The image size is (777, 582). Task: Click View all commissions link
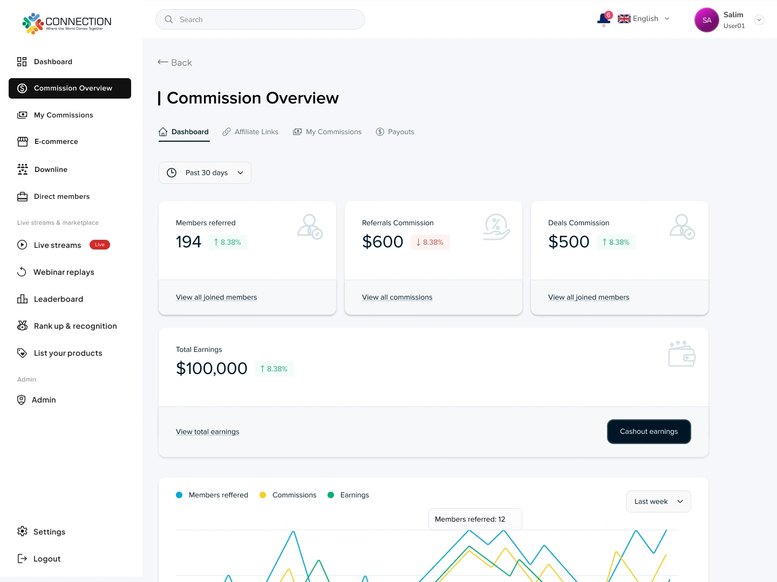[x=397, y=297]
